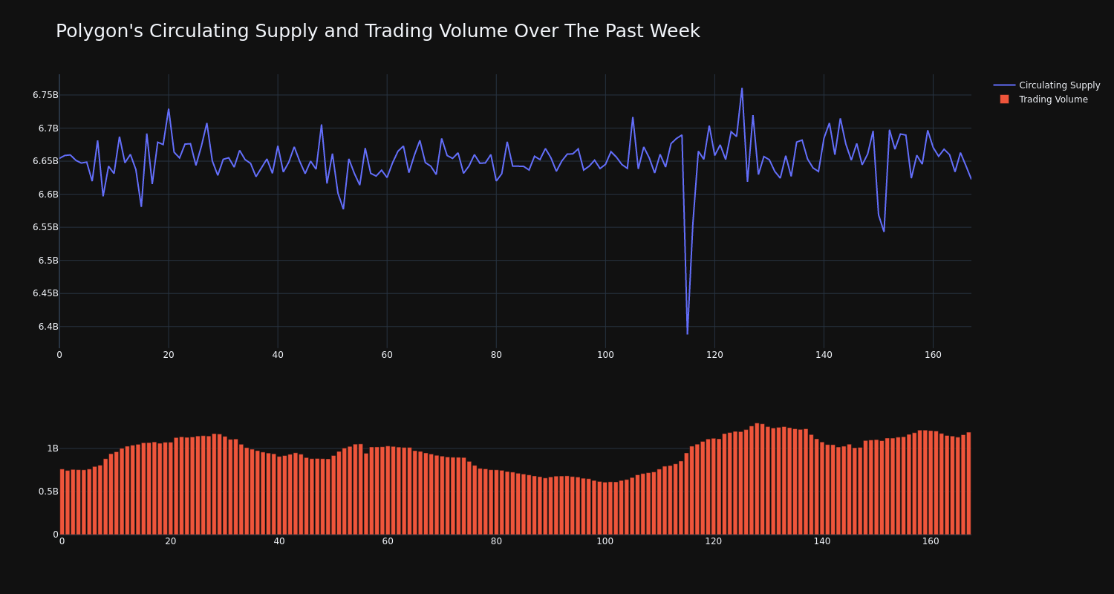The height and width of the screenshot is (594, 1114).
Task: Click the last trading volume bar
Action: tap(968, 483)
